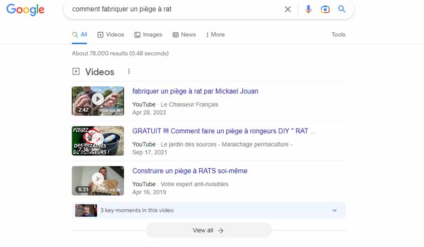Clear the search box with the X icon

[x=288, y=10]
